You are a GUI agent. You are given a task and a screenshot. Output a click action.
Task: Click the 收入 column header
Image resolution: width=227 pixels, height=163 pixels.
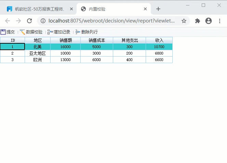tap(159, 40)
